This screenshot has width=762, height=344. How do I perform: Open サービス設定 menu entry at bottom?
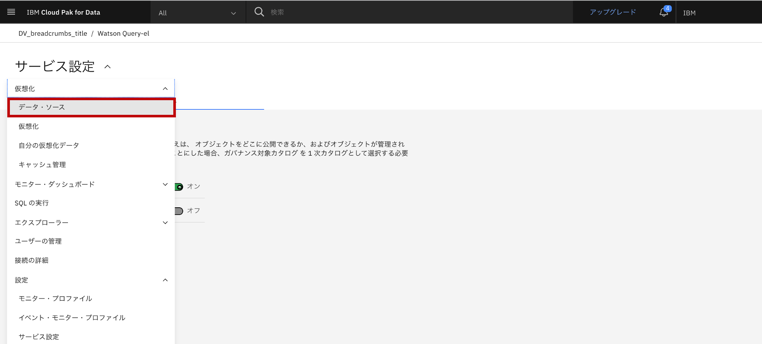pos(91,337)
